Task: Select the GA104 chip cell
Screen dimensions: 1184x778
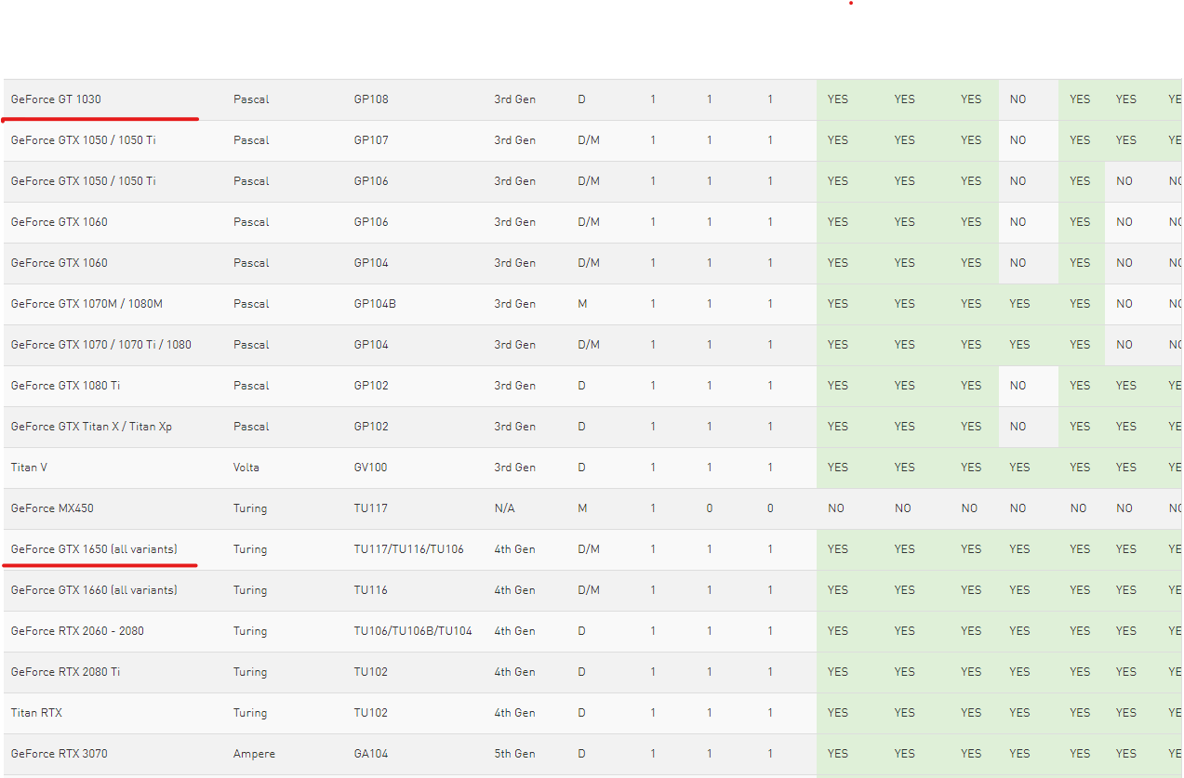Action: (x=371, y=754)
